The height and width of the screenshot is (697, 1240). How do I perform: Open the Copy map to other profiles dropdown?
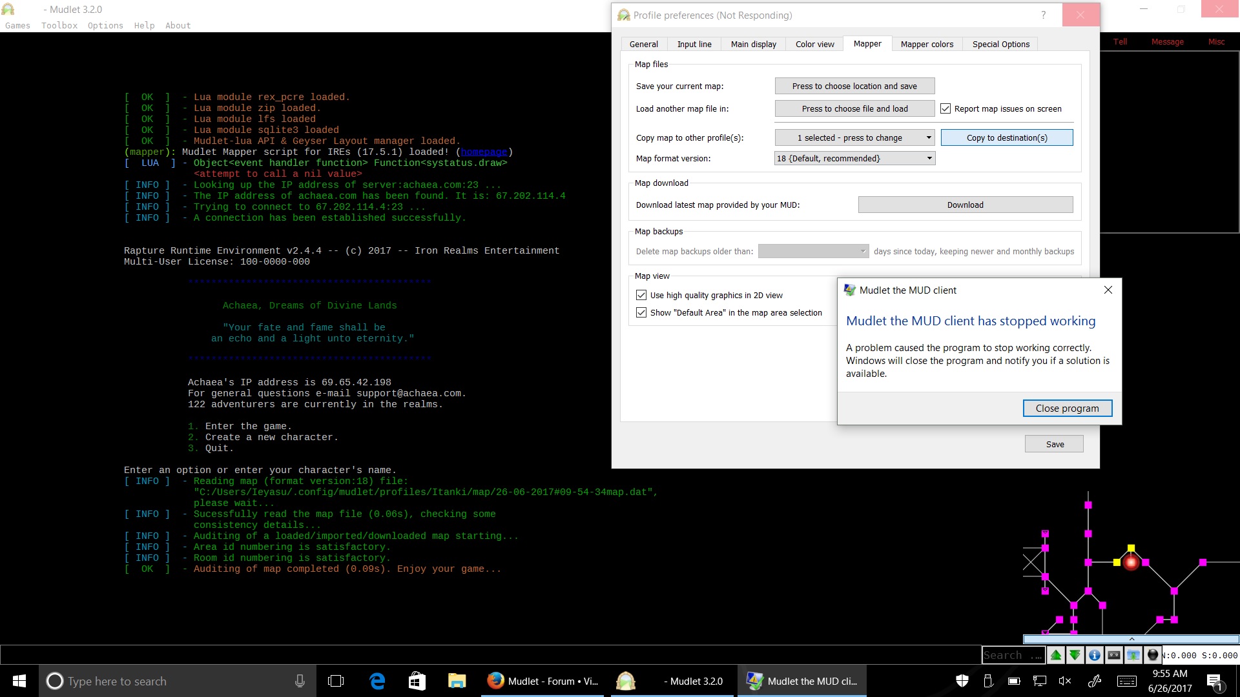[x=855, y=137]
